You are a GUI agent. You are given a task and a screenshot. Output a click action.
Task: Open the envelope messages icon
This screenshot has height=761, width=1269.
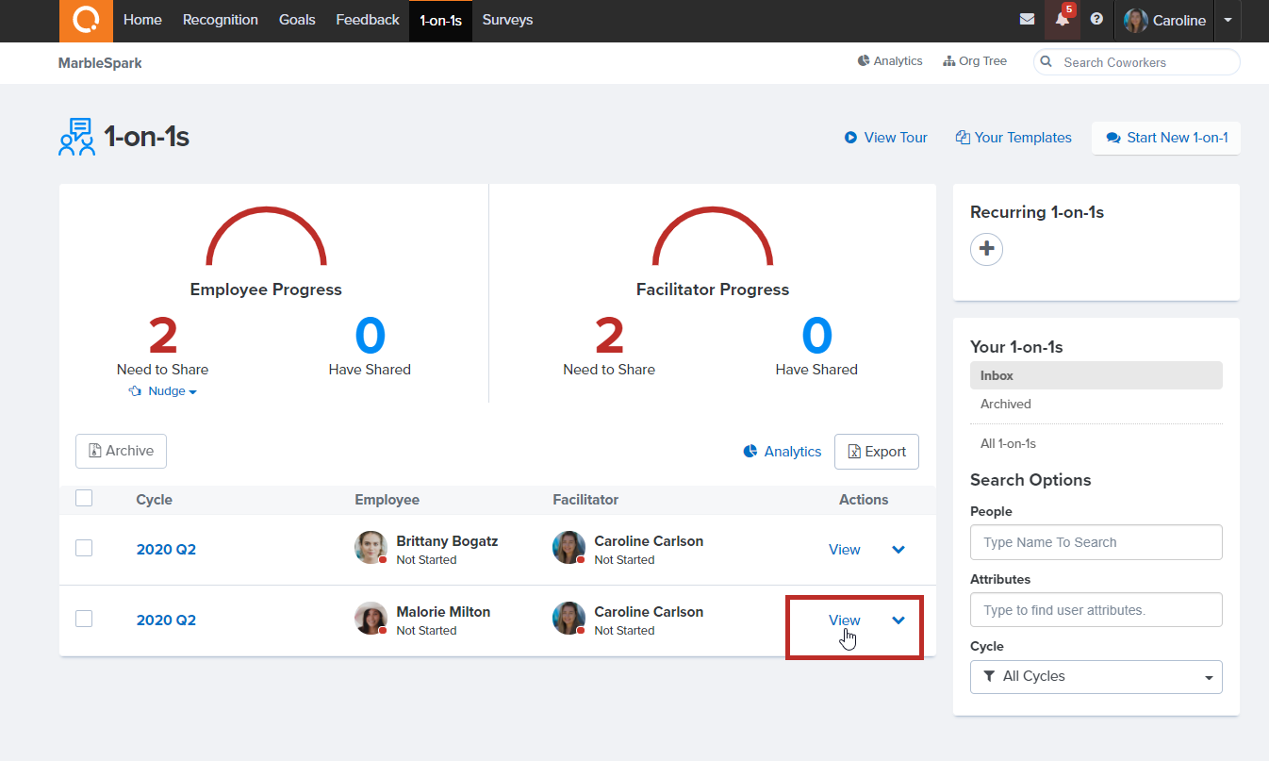[1027, 20]
